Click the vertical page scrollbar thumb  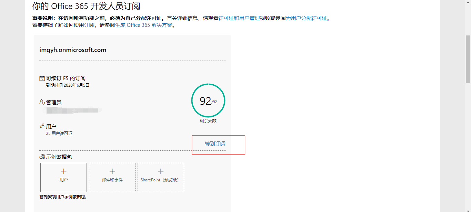468,59
